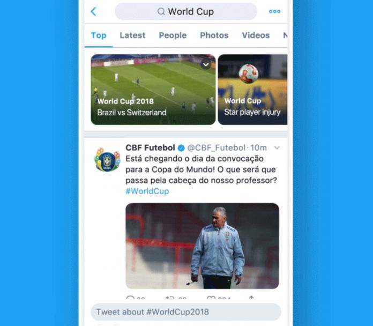Open the tweet options caret beside 10m
The width and height of the screenshot is (373, 326).
pyautogui.click(x=277, y=148)
